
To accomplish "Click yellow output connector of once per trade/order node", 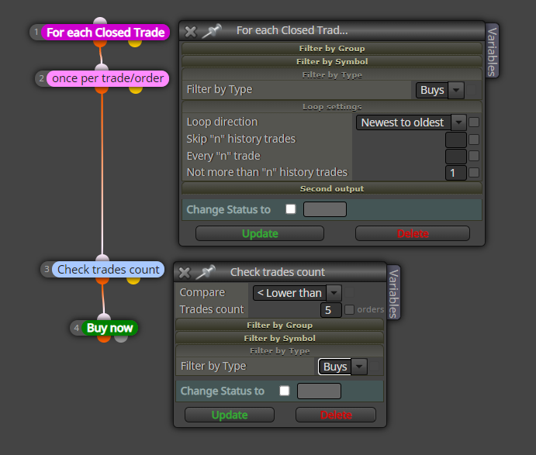I will (x=136, y=90).
